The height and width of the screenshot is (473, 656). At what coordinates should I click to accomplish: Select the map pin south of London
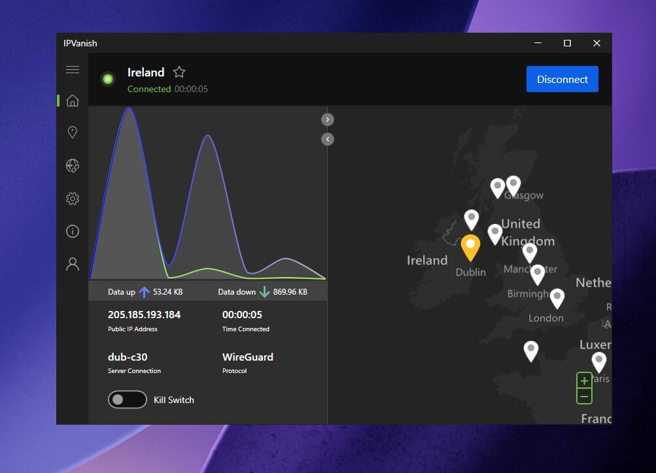531,351
